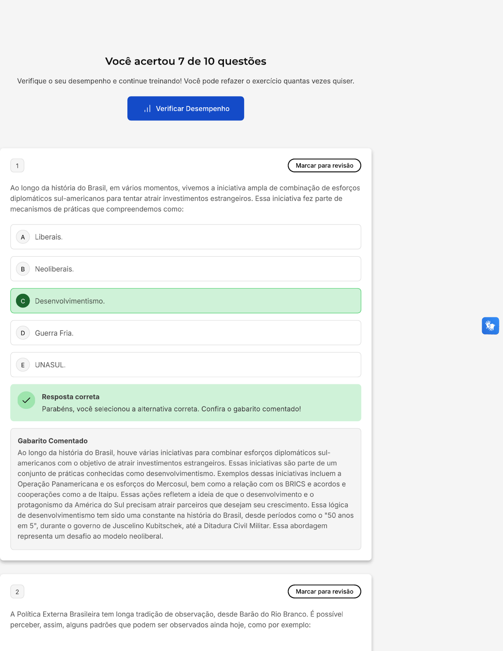Select option E circle for UNASUL
Image resolution: width=503 pixels, height=651 pixels.
(23, 365)
